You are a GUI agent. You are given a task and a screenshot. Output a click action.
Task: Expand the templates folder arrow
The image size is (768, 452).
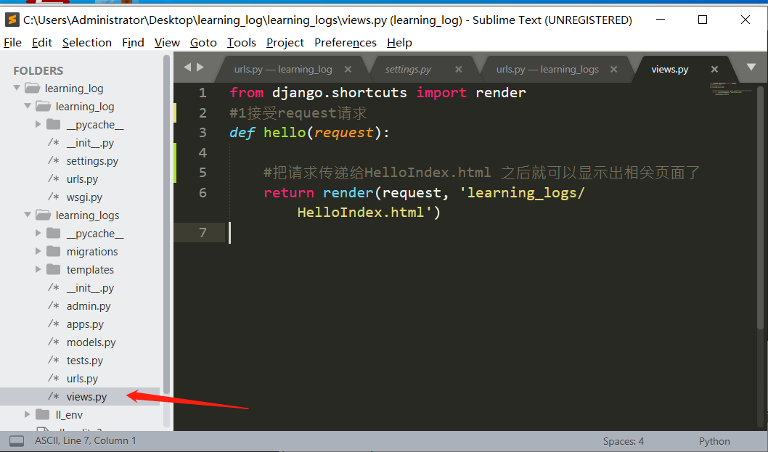click(38, 269)
